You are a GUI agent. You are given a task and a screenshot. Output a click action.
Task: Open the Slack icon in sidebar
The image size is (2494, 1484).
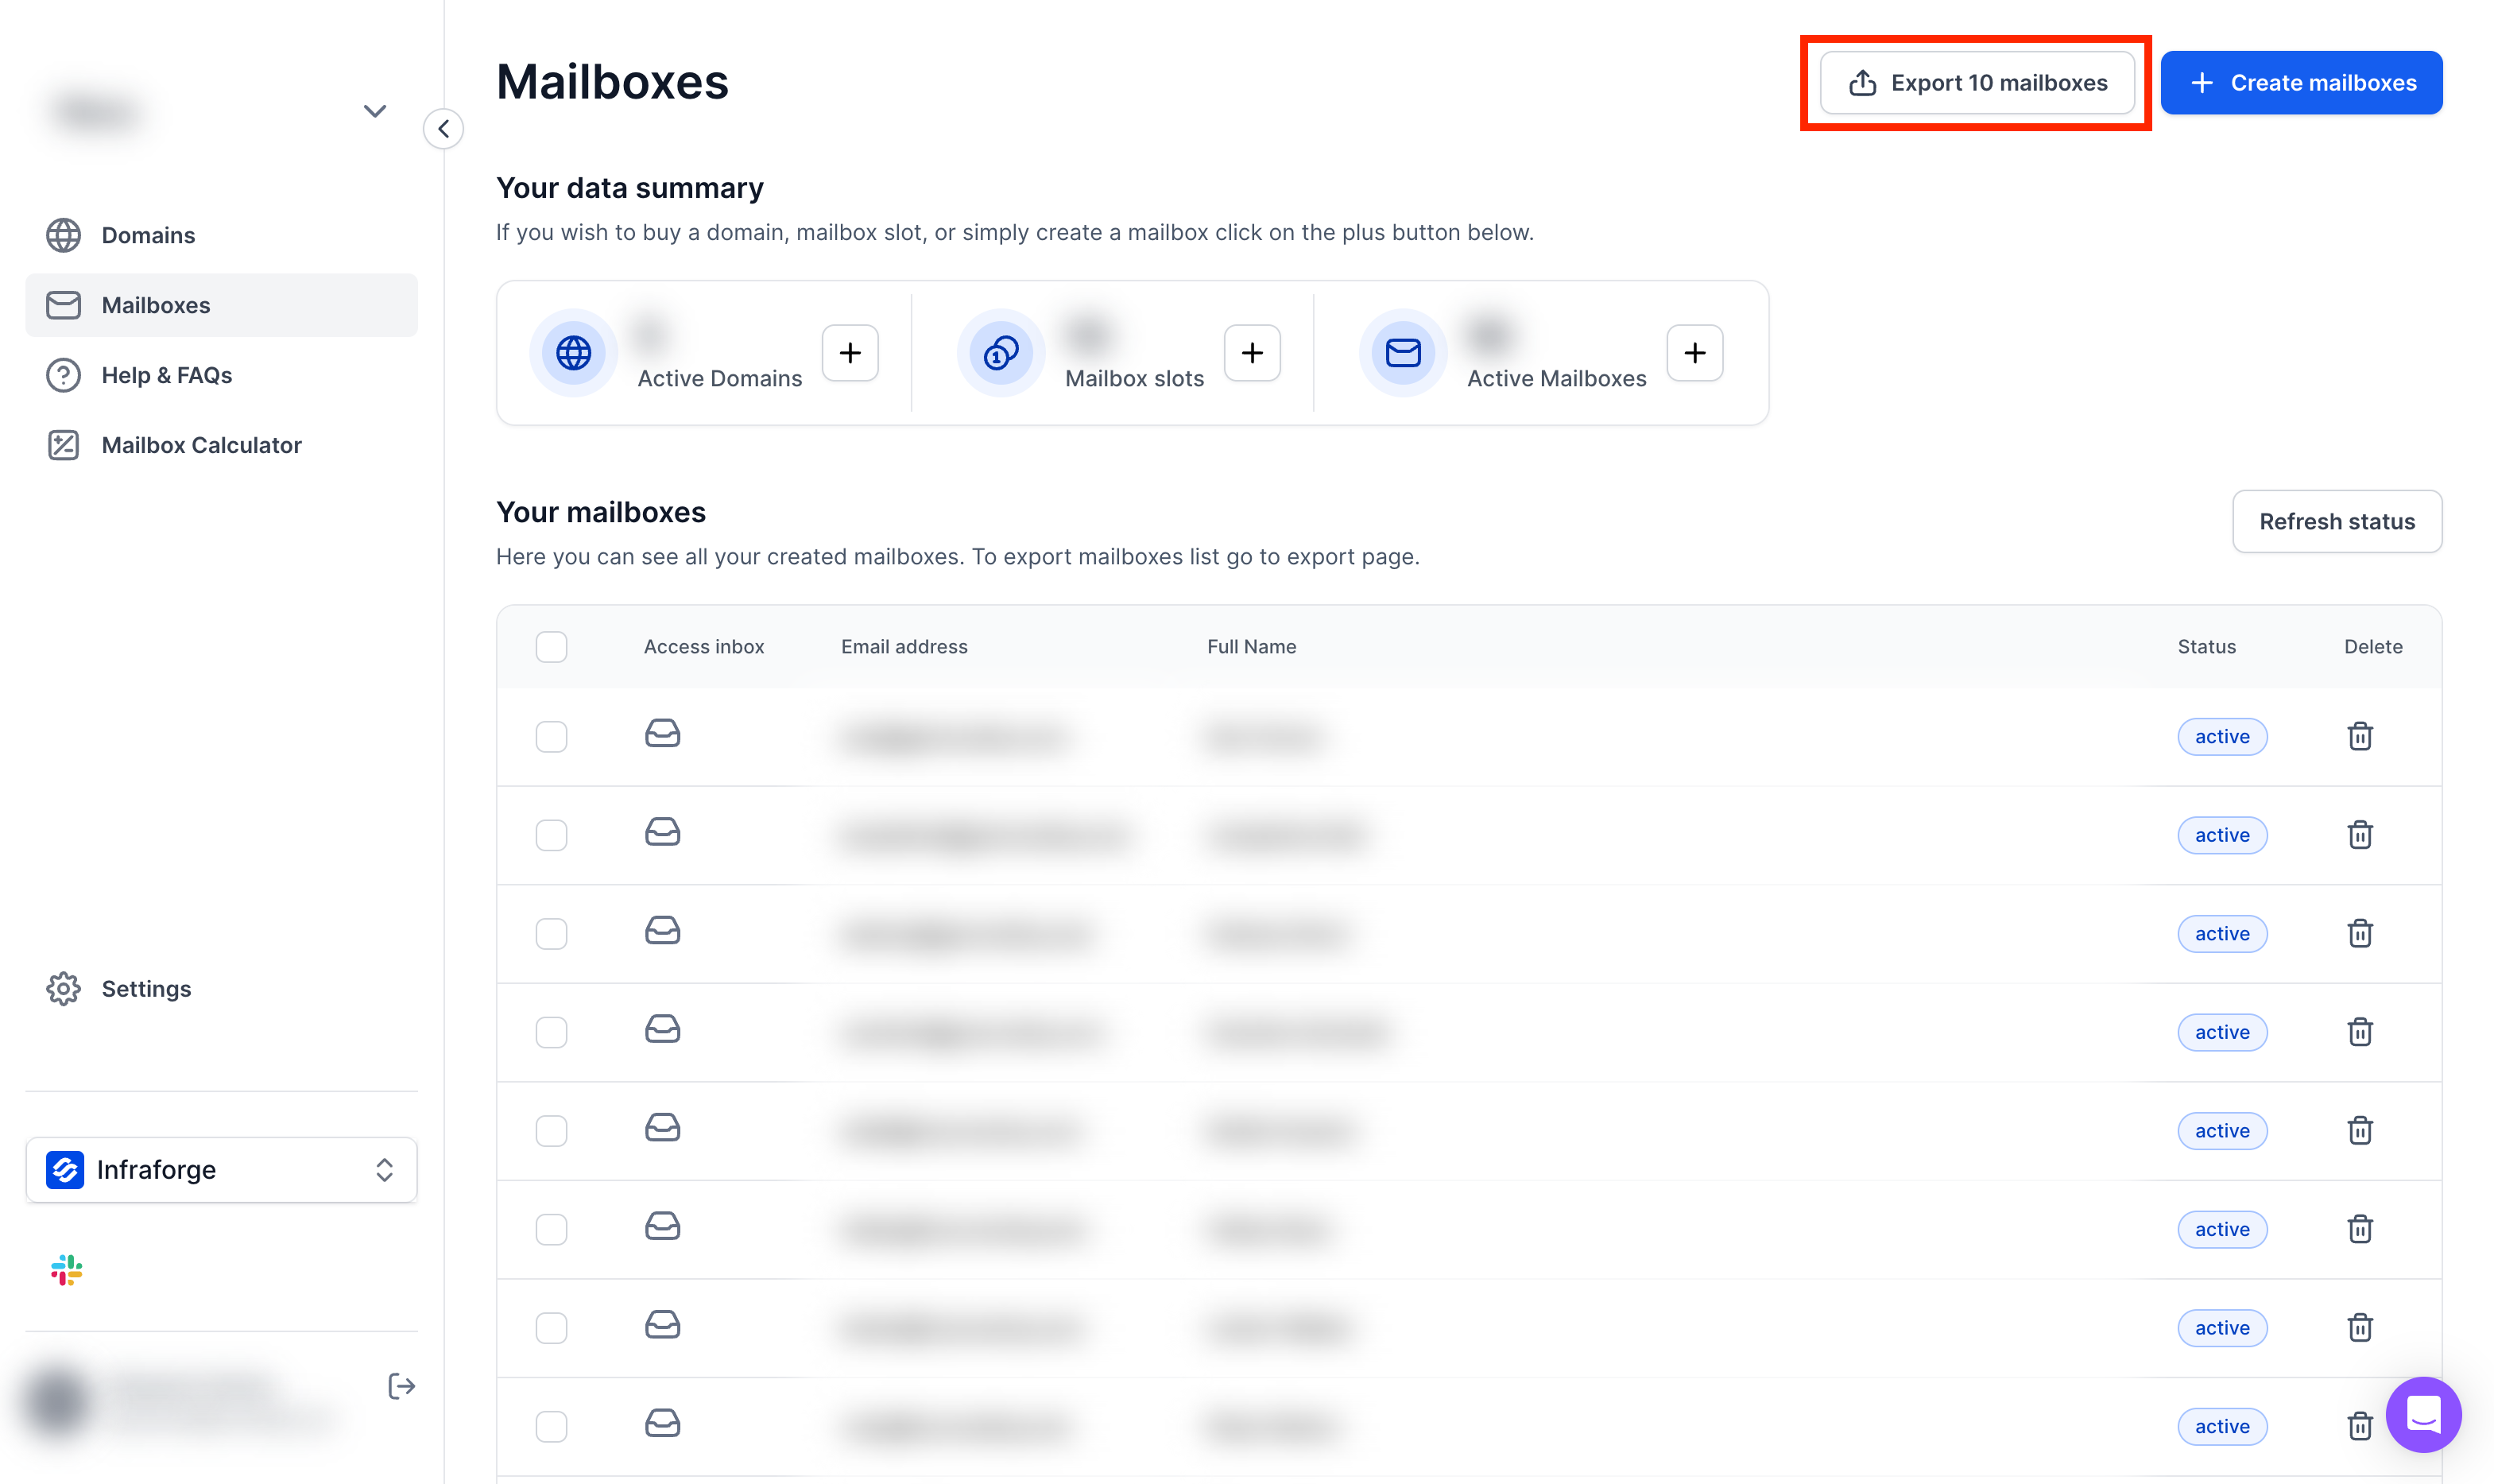point(66,1270)
